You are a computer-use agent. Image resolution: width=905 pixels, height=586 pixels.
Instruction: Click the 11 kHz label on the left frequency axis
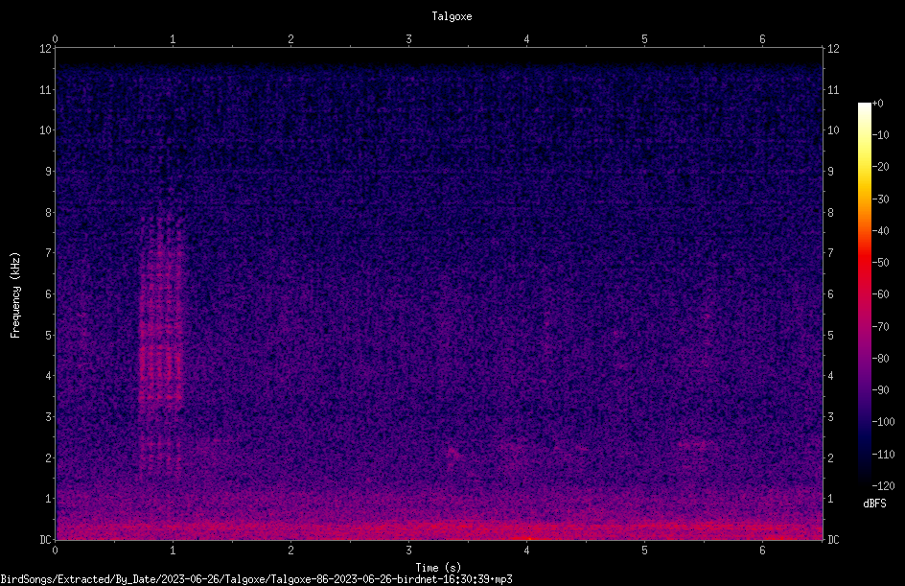pos(46,89)
